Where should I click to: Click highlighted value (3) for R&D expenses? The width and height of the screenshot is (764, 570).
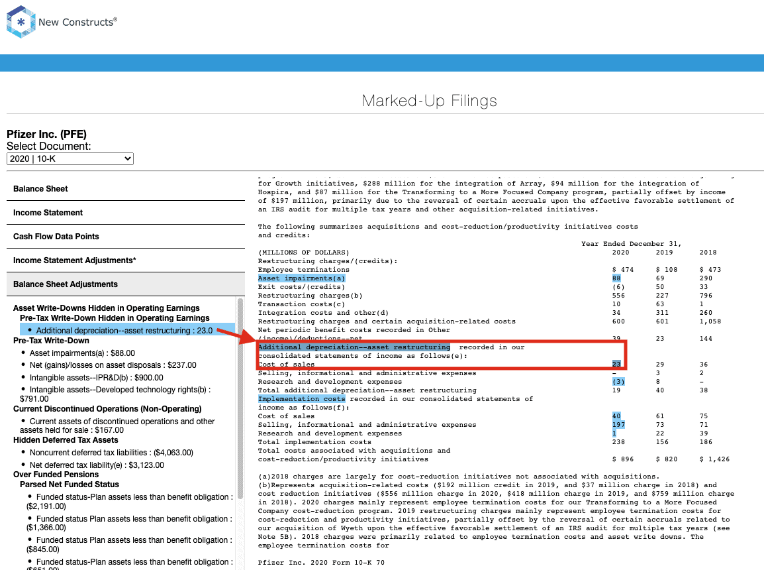click(618, 382)
